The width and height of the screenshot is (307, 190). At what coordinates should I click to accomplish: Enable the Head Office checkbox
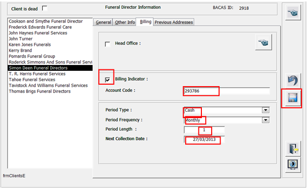pos(108,44)
